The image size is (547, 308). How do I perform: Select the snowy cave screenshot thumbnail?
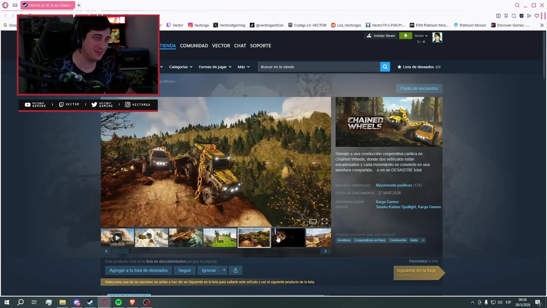click(151, 238)
